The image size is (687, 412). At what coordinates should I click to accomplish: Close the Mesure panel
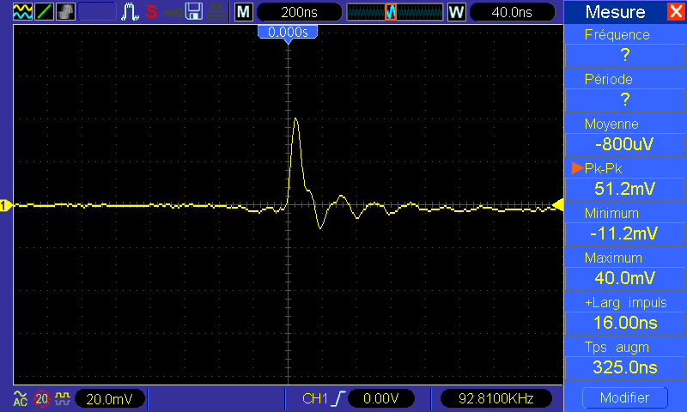674,12
